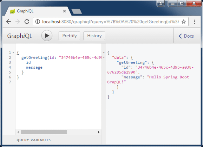Screen dimensions: 203x147
Task: Minimize the browser window
Action: (173, 3)
